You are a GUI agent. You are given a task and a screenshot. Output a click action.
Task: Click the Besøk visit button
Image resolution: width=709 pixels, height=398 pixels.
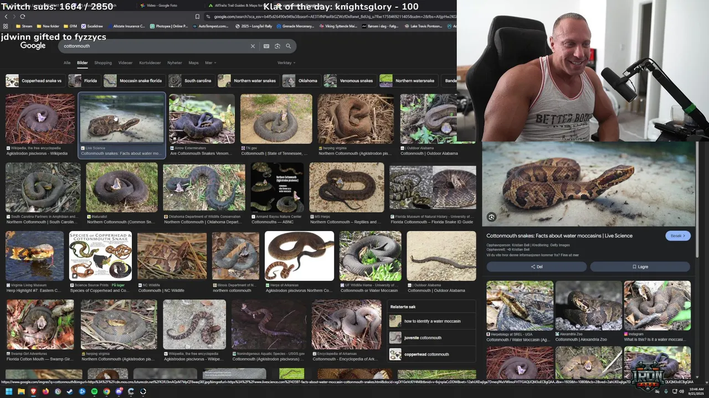pos(678,235)
